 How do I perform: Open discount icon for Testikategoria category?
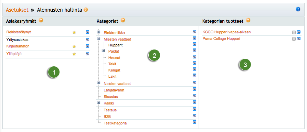click(x=194, y=122)
